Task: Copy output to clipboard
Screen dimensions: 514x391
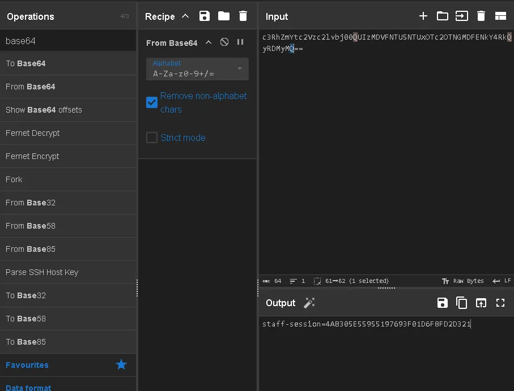Action: tap(461, 303)
